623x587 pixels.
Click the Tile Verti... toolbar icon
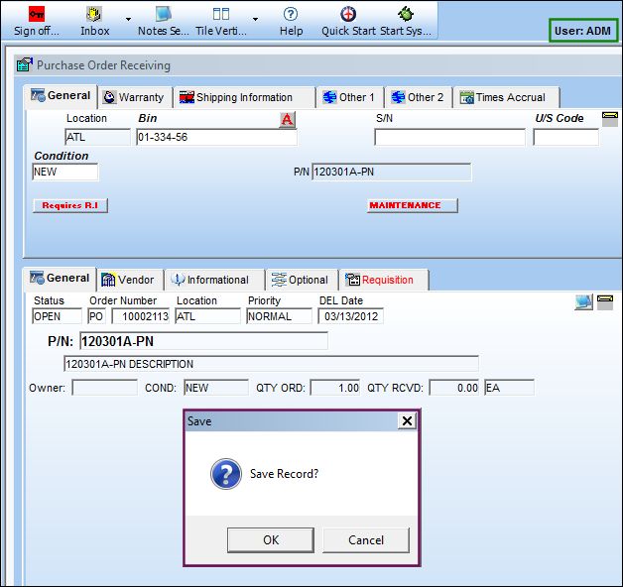[x=221, y=14]
